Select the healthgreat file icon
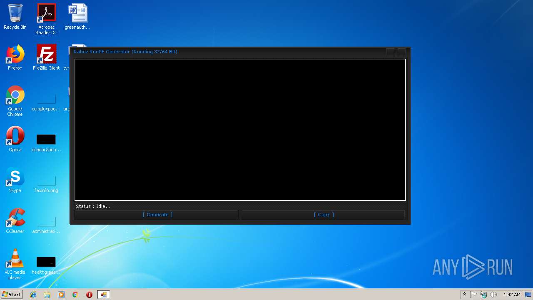533x300 pixels. point(46,265)
